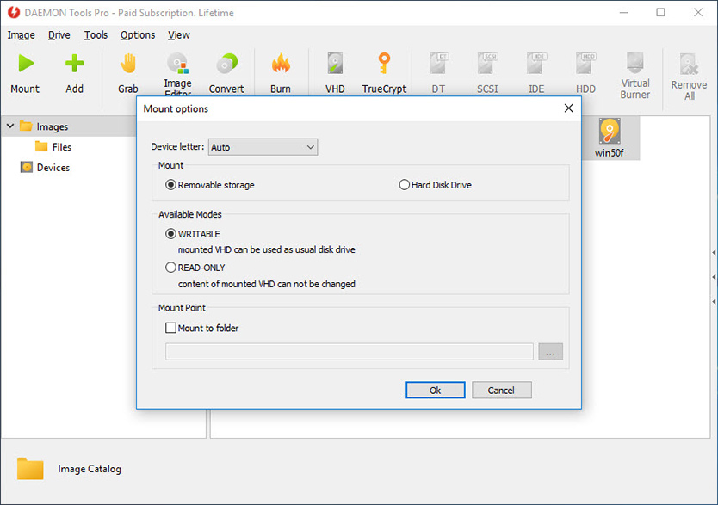Select the Images tree item
The height and width of the screenshot is (505, 718).
tap(53, 126)
